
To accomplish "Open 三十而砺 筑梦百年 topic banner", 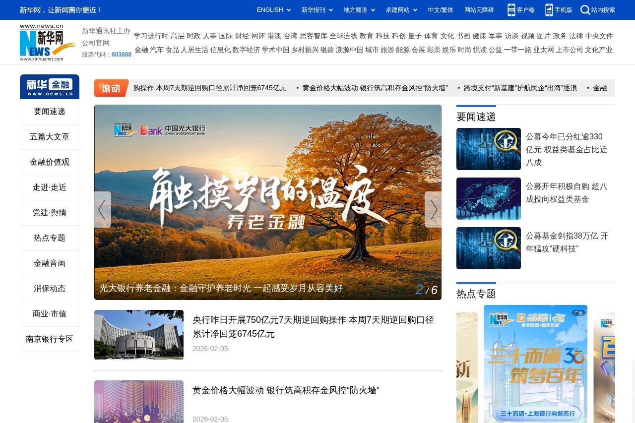I will [535, 364].
